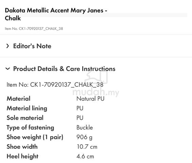Image resolution: width=192 pixels, height=163 pixels.
Task: Click the Sole material label
Action: click(x=25, y=118)
